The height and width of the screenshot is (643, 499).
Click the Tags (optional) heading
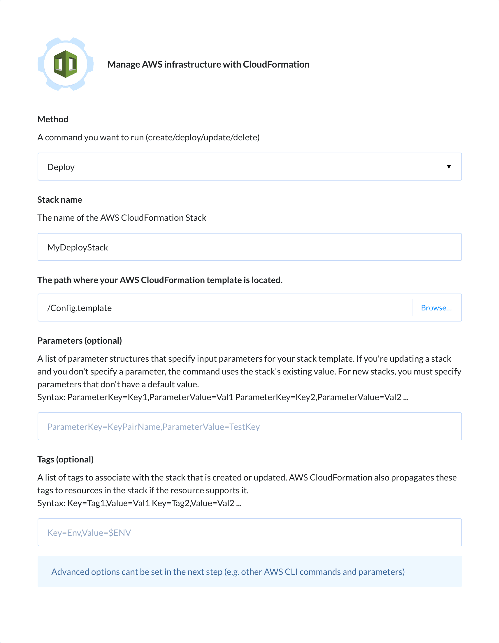65,459
